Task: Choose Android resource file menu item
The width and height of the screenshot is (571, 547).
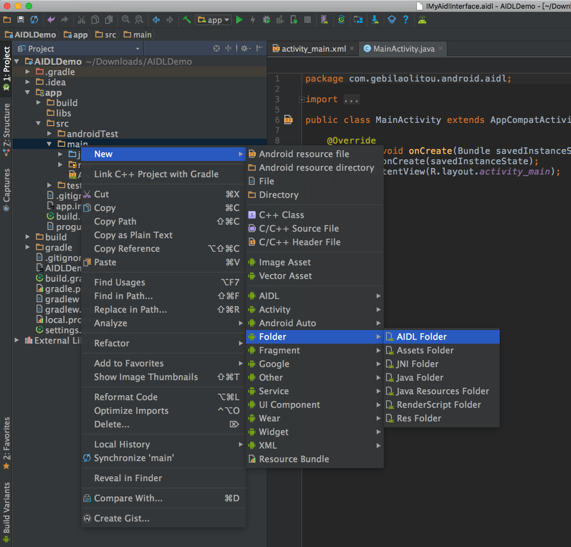Action: (315, 154)
